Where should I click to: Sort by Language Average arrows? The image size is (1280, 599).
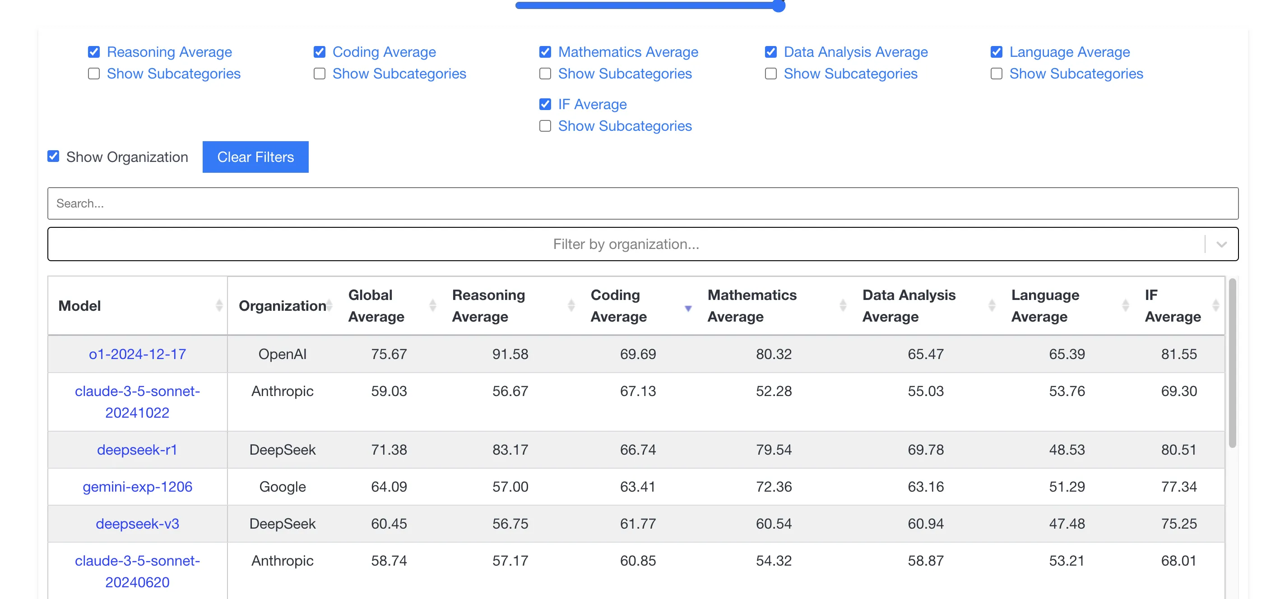click(1126, 305)
